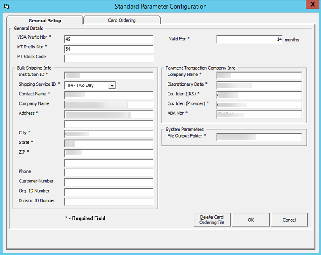Click the Org. ID Number field
This screenshot has width=321, height=255.
point(109,192)
